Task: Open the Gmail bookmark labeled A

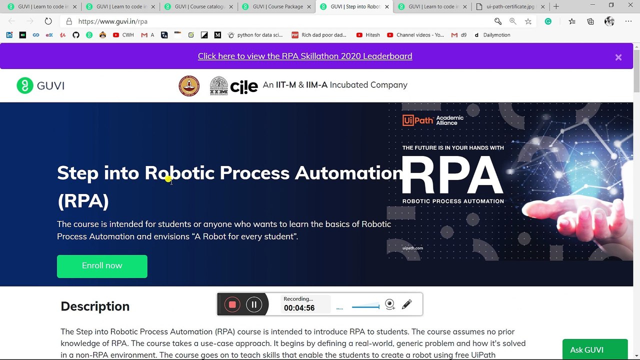Action: click(148, 35)
